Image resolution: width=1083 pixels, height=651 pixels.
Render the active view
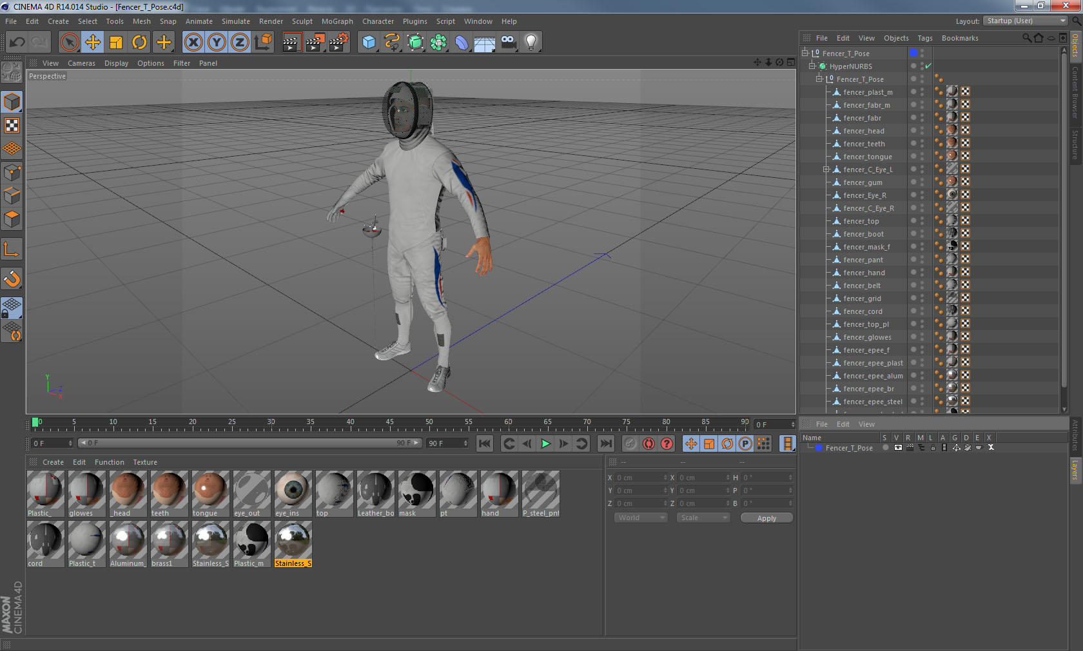click(x=291, y=43)
